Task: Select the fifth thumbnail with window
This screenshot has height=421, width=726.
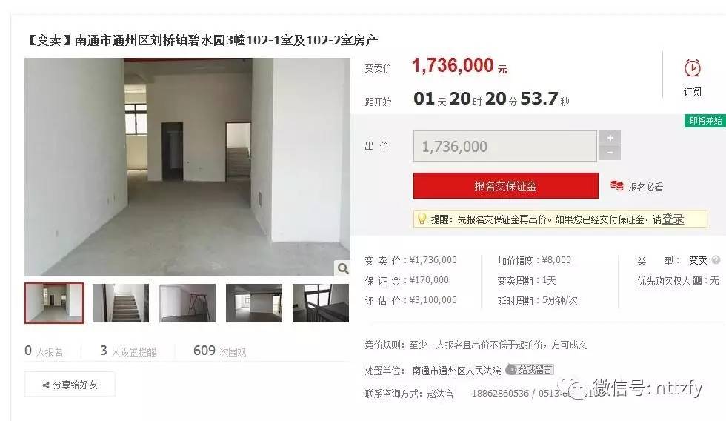Action: (x=320, y=303)
